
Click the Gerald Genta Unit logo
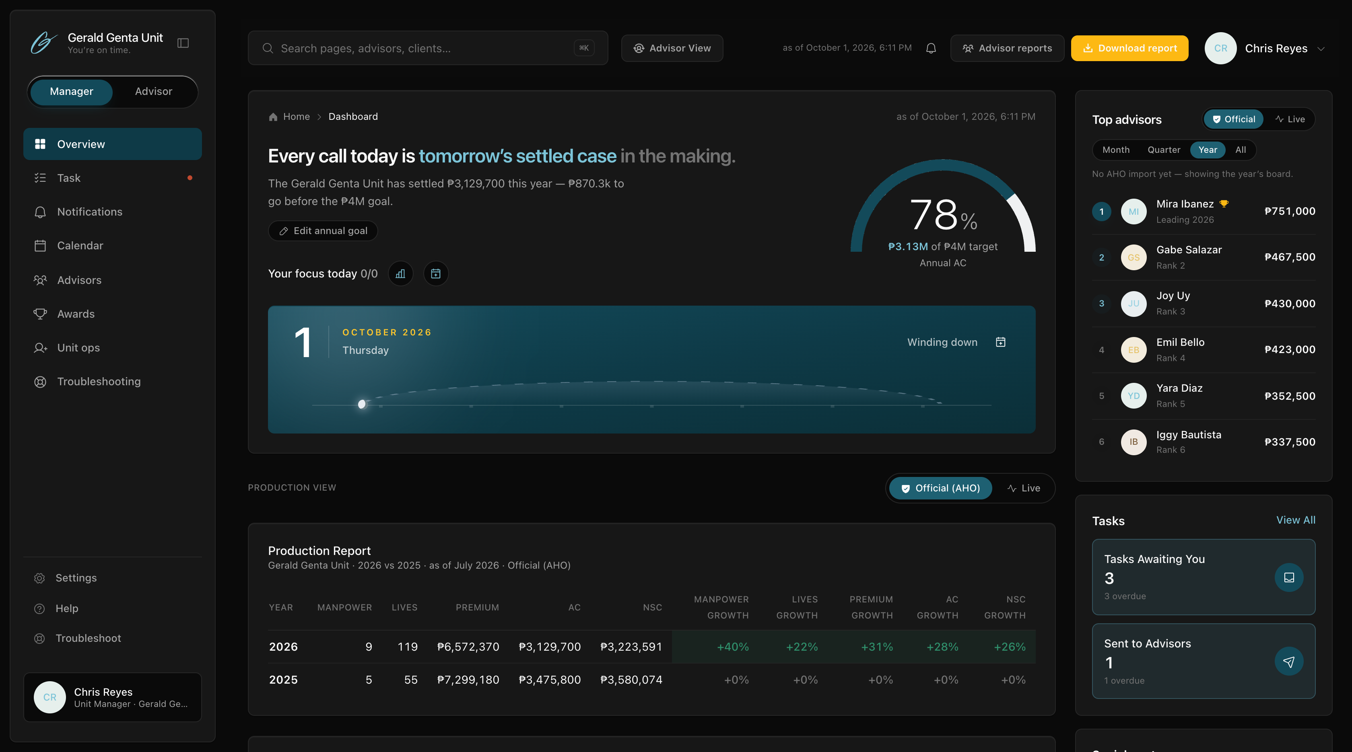(43, 43)
